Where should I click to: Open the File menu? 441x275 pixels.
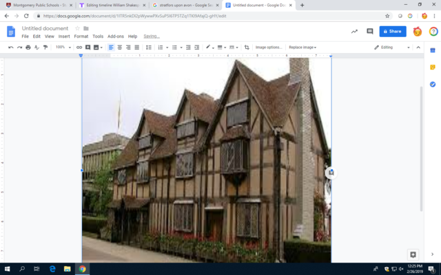(25, 36)
